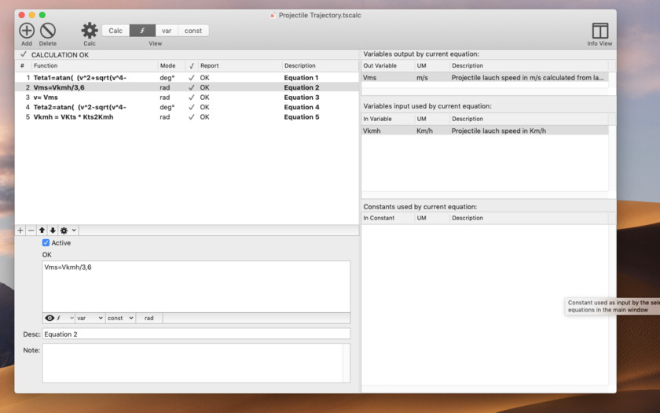Click the Add equation toolbar icon
The height and width of the screenshot is (413, 660).
27,31
